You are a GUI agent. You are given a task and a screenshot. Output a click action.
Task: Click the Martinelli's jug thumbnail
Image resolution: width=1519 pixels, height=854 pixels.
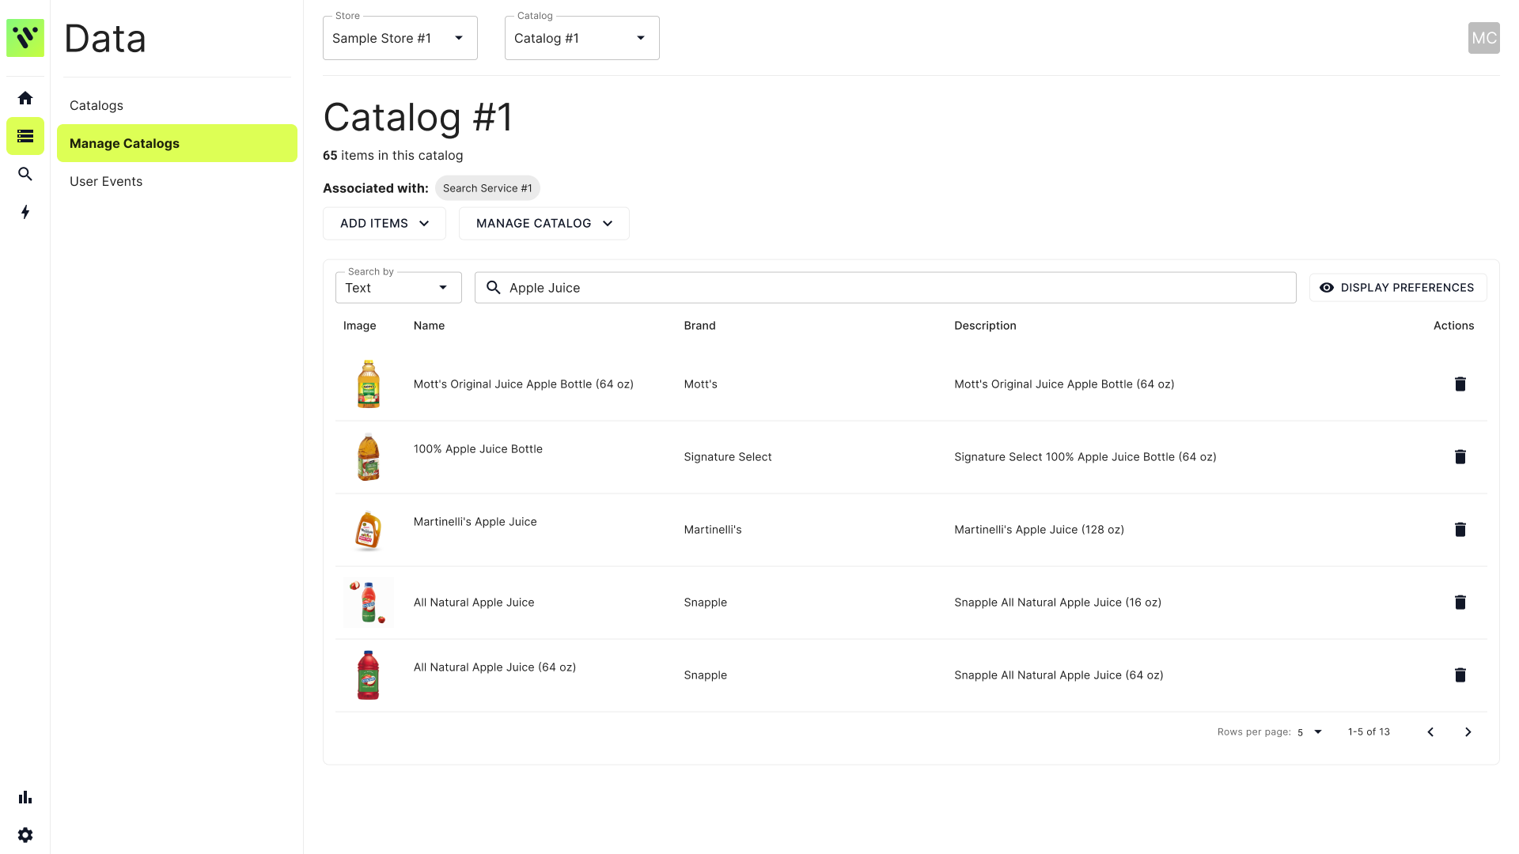coord(369,530)
